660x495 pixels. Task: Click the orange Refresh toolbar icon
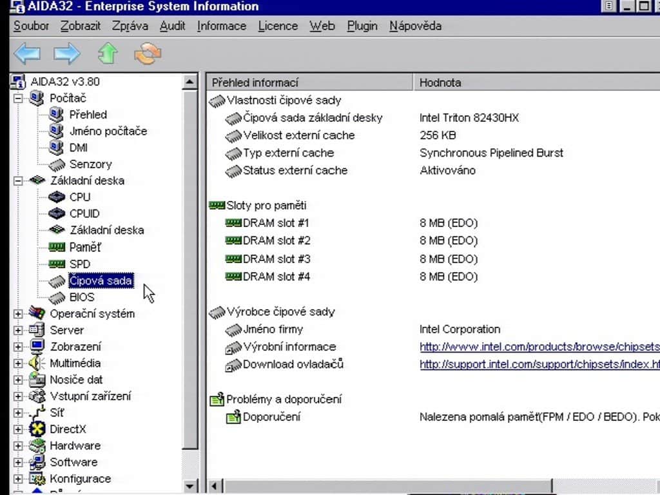pyautogui.click(x=148, y=53)
